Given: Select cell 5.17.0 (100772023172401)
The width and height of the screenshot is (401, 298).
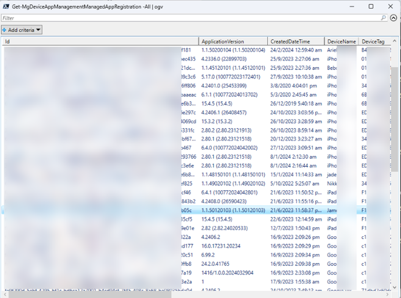Looking at the screenshot, I should (x=230, y=77).
